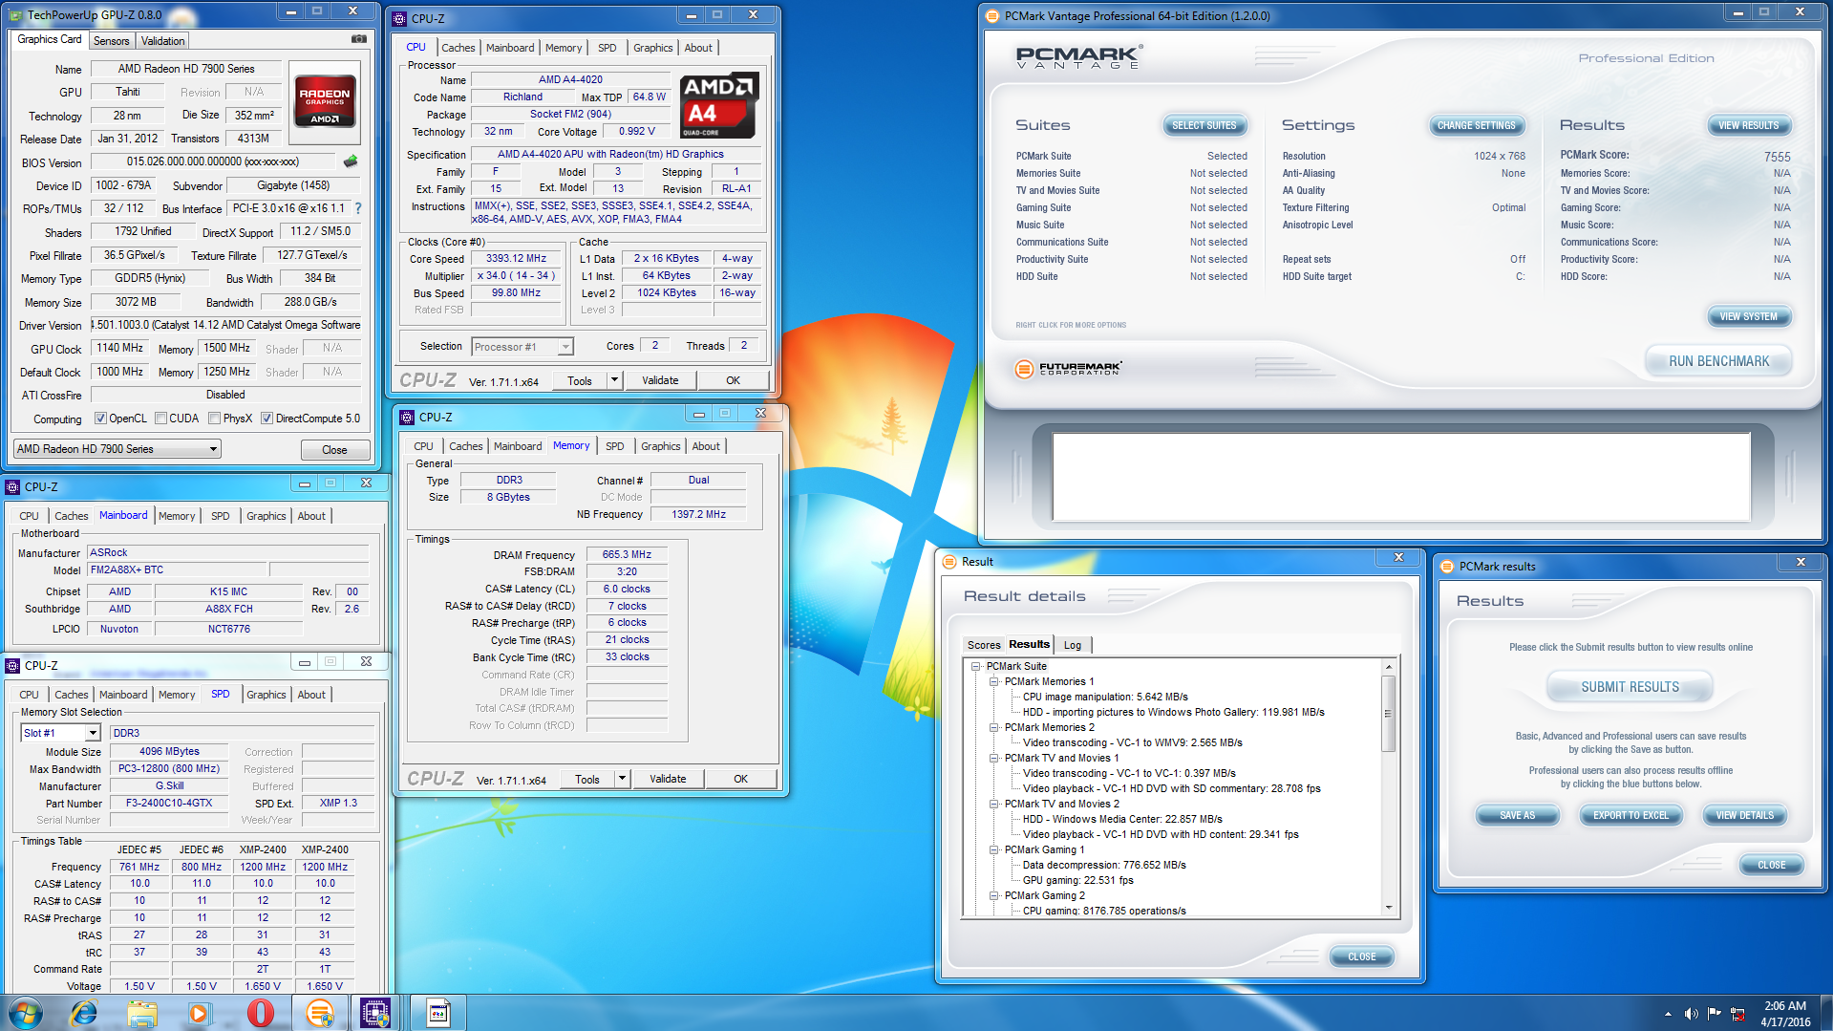Click the Close button in GPU-Z
The height and width of the screenshot is (1031, 1833).
[334, 450]
